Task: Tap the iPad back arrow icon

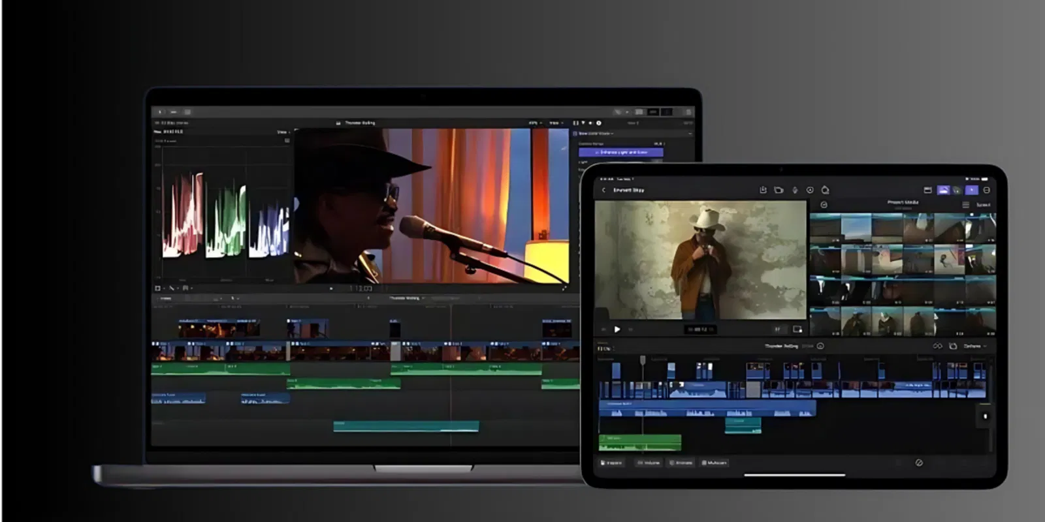Action: click(603, 190)
